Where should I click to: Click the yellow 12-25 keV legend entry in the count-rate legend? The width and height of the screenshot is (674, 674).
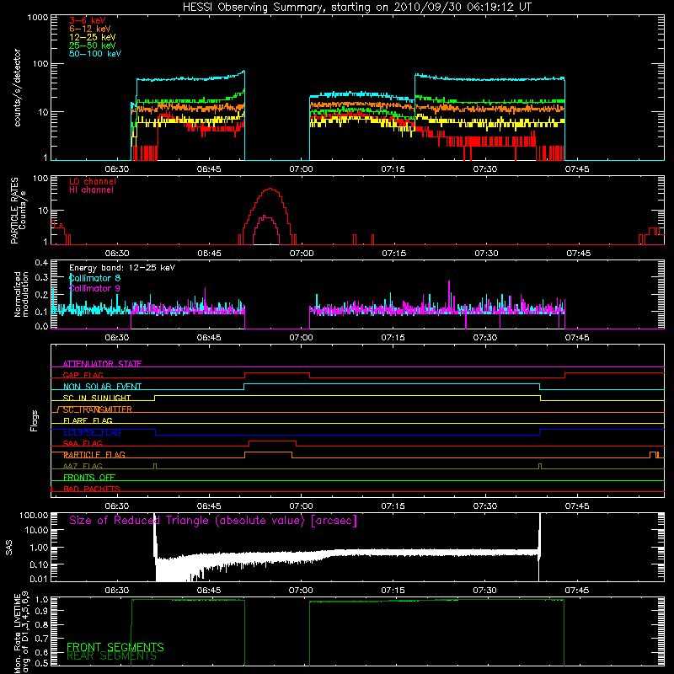(93, 37)
